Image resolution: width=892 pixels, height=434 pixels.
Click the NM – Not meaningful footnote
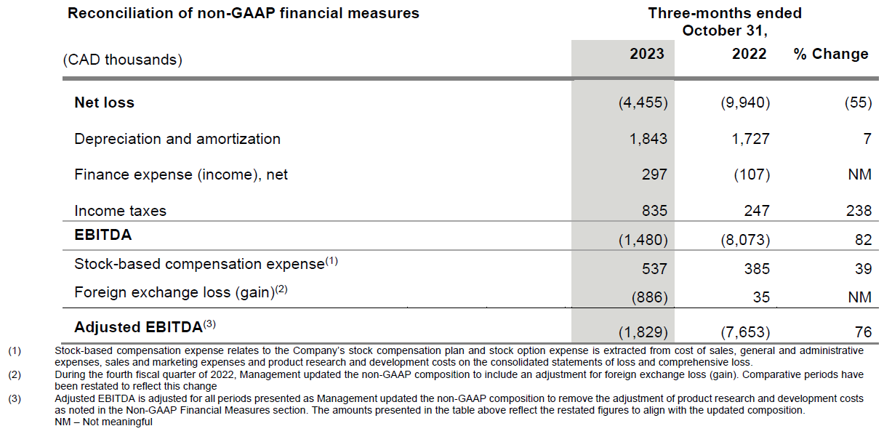pyautogui.click(x=104, y=422)
